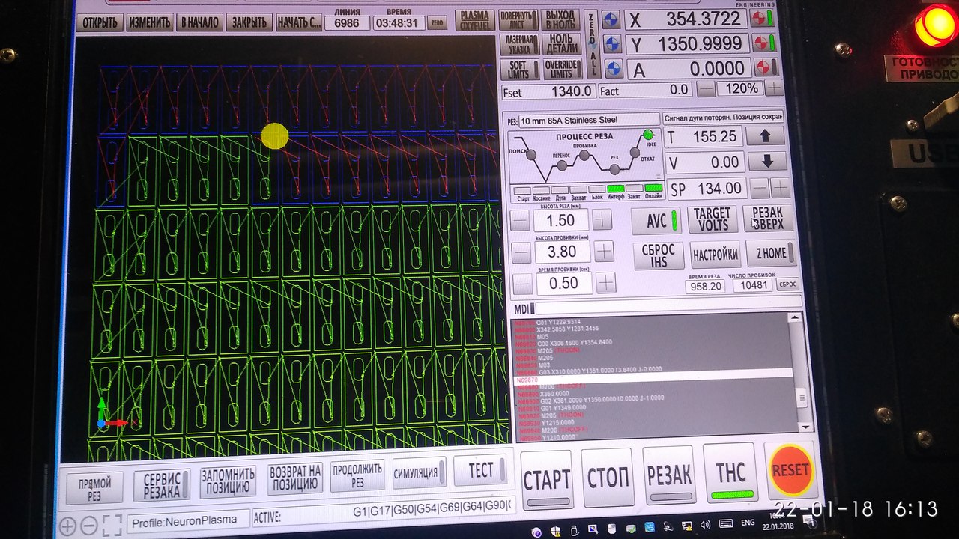Click the РЕЗАК ВВЕРХ button

769,219
